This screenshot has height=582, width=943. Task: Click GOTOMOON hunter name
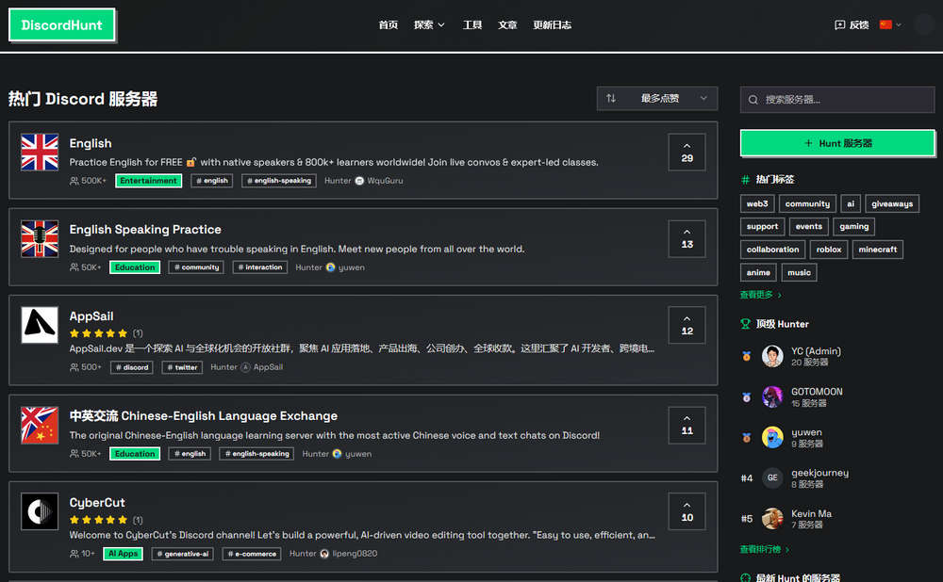[x=817, y=392]
